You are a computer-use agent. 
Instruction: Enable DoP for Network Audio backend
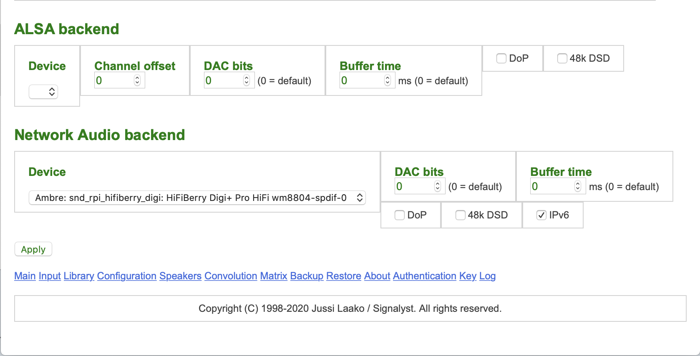[x=400, y=215]
